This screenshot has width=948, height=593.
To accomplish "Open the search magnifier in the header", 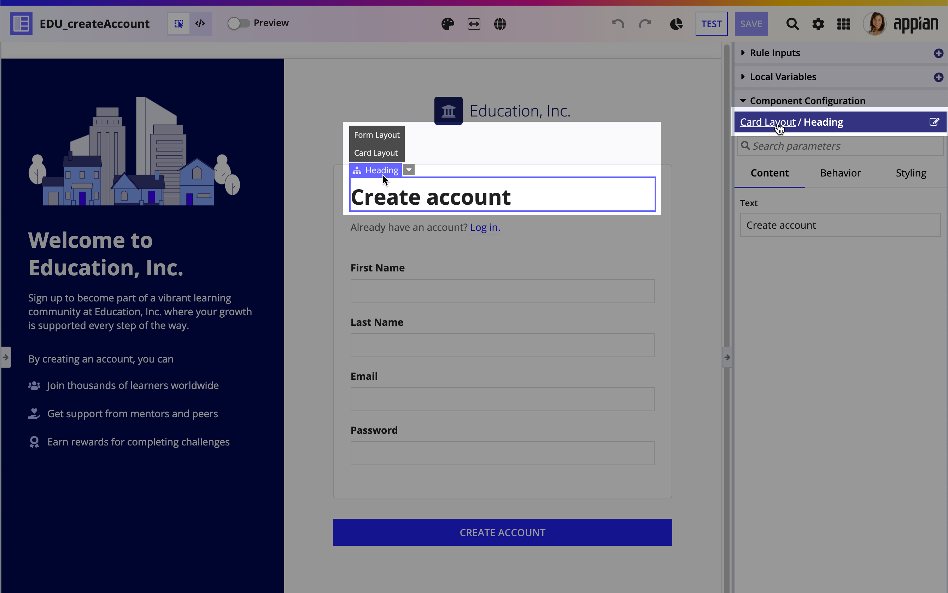I will pos(792,24).
